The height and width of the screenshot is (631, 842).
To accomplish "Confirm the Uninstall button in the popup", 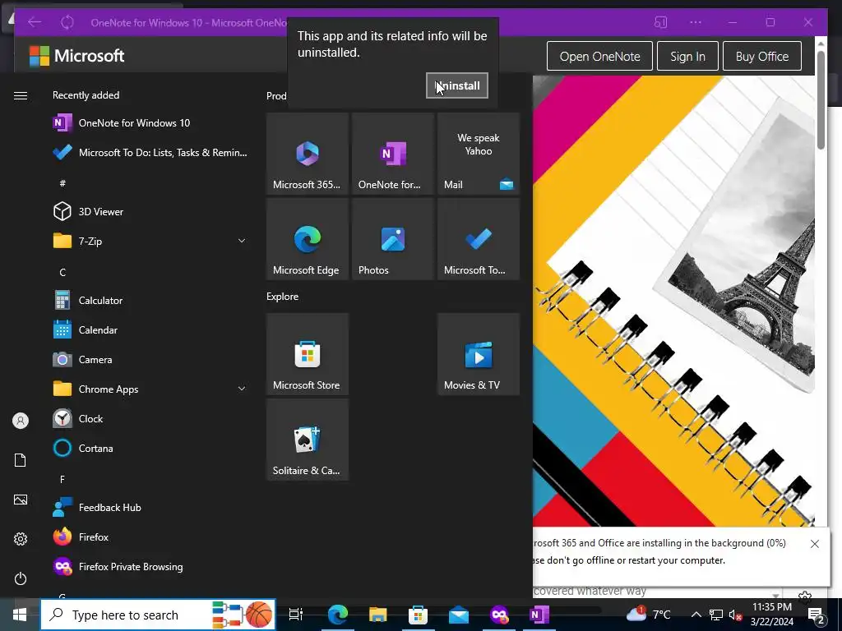I will [x=456, y=85].
